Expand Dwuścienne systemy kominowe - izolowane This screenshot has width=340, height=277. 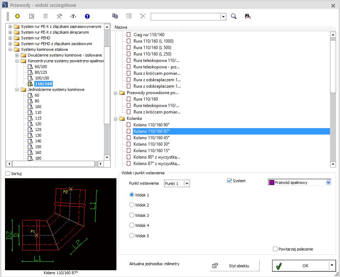click(17, 55)
